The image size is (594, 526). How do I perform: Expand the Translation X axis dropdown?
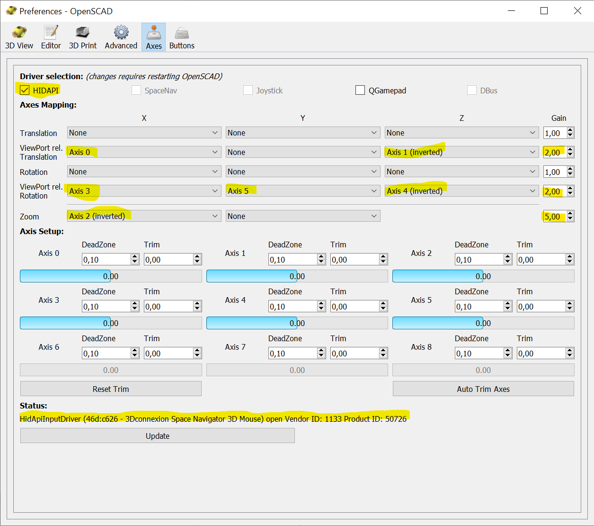144,133
